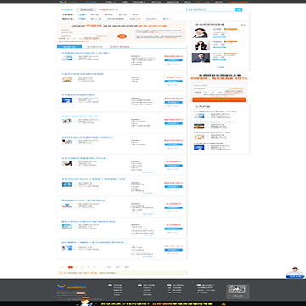Click the footer logo on the dark background
Viewport: 306px width, 306px height.
pos(68,287)
